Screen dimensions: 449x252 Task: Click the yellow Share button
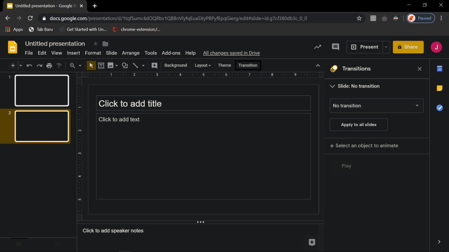coord(408,47)
